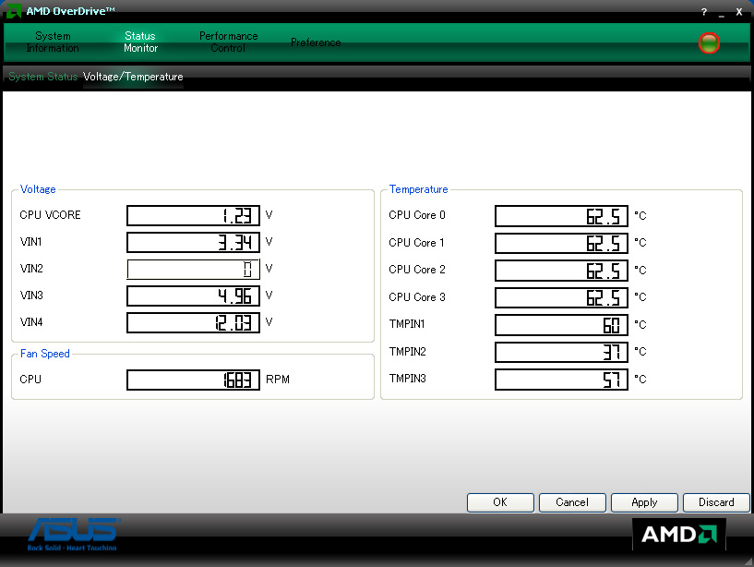Click the RPM unit label
Viewport: 754px width, 567px height.
278,380
